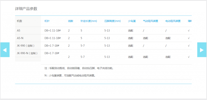Image resolution: width=207 pixels, height=100 pixels.
Task: Click the left arrow carousel button
Action: point(5,50)
